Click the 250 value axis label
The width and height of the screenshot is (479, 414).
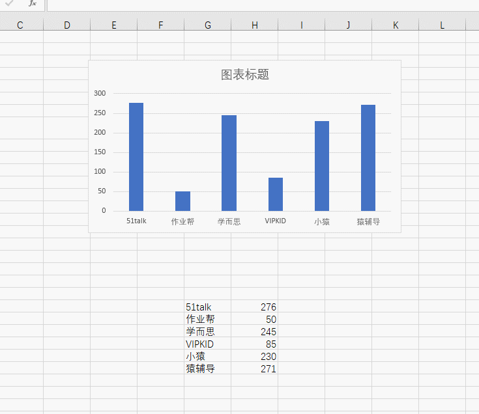100,113
